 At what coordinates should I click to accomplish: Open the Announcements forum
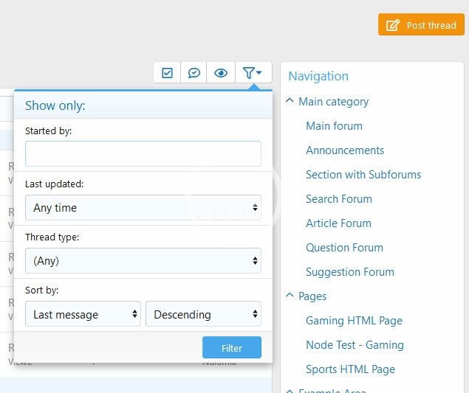[345, 150]
